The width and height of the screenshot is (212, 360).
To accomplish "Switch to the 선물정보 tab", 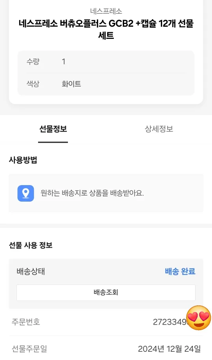I will pyautogui.click(x=53, y=129).
